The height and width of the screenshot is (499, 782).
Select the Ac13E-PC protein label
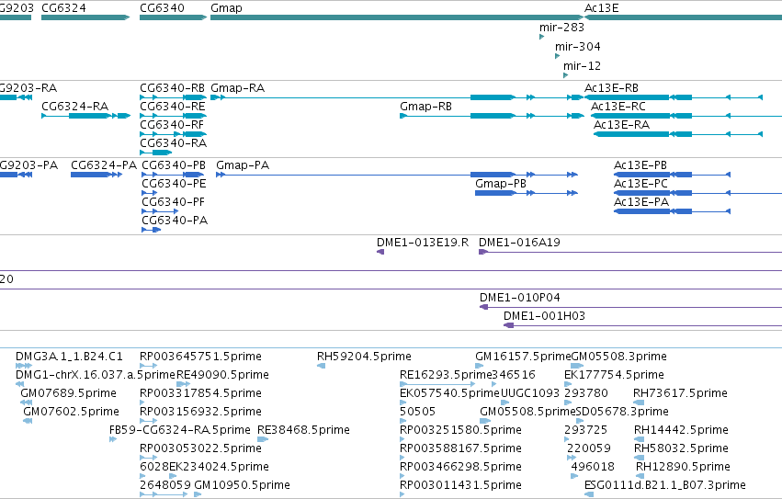point(640,184)
